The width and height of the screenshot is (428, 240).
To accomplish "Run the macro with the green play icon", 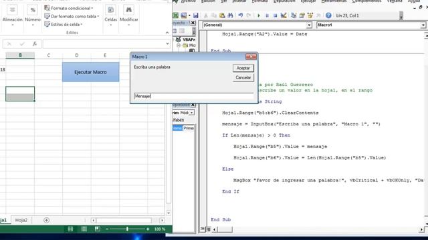I will [259, 15].
